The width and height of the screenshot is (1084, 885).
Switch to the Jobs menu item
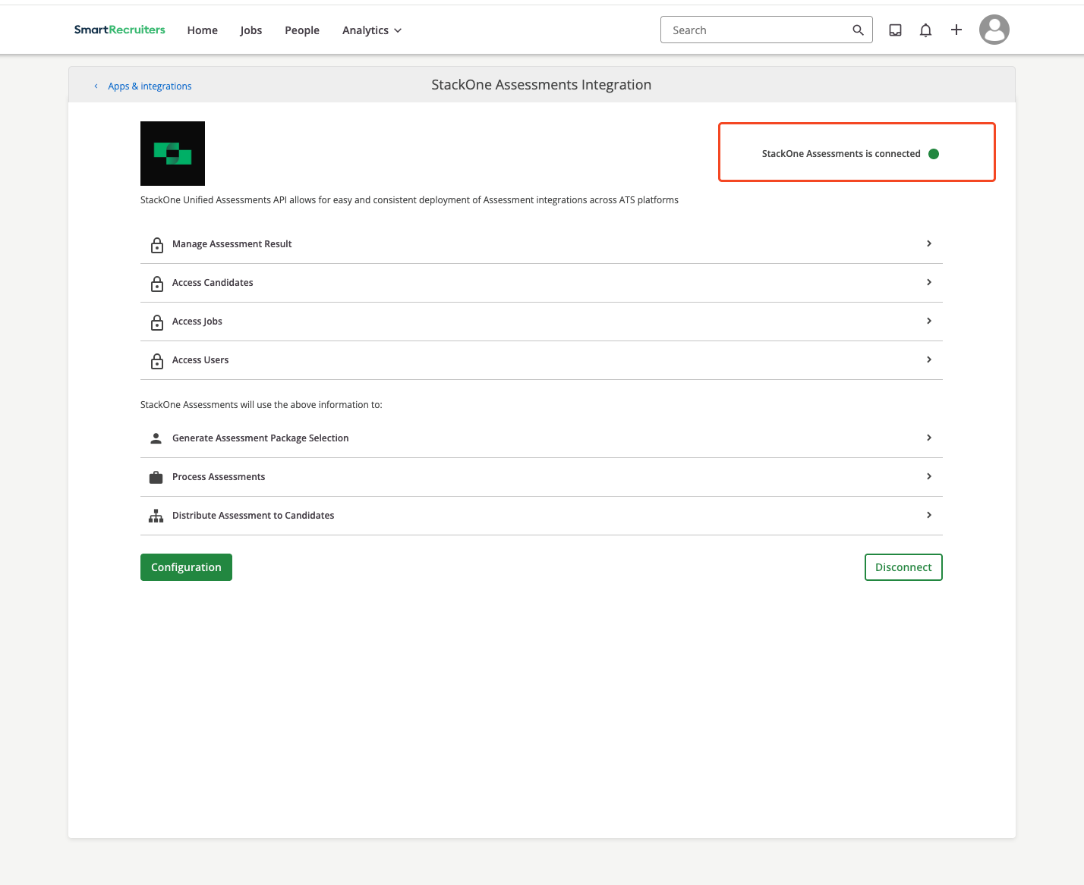pyautogui.click(x=251, y=30)
